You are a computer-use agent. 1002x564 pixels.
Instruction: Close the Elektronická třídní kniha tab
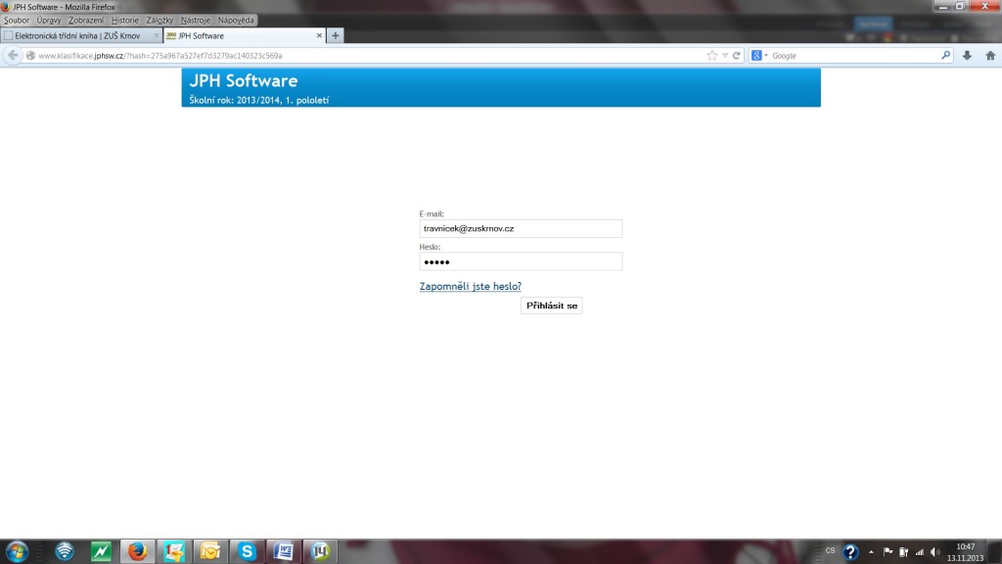[156, 36]
